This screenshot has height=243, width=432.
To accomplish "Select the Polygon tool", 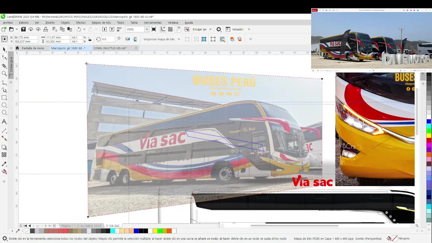I will [4, 112].
